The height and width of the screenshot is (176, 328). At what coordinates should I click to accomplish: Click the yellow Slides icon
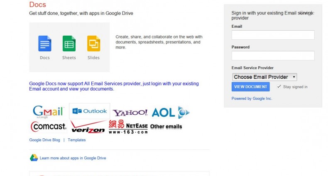click(93, 43)
